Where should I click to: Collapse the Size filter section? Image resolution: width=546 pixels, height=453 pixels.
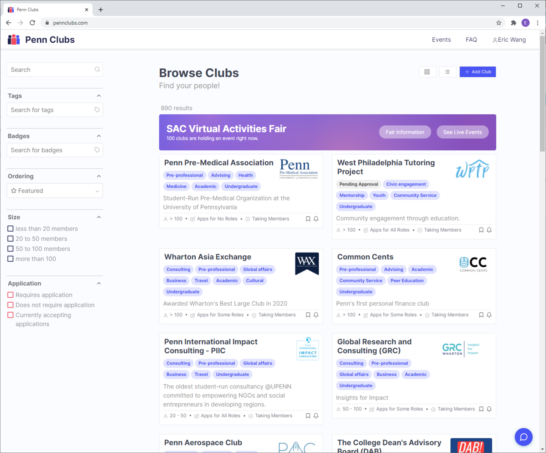tap(99, 217)
